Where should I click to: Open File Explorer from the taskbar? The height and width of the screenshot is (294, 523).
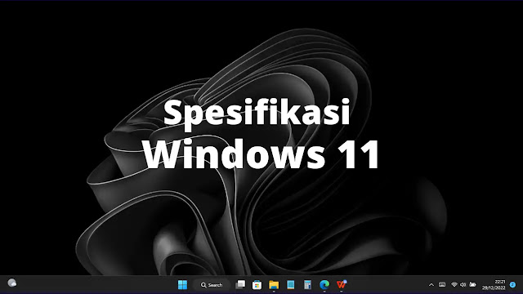coord(274,285)
